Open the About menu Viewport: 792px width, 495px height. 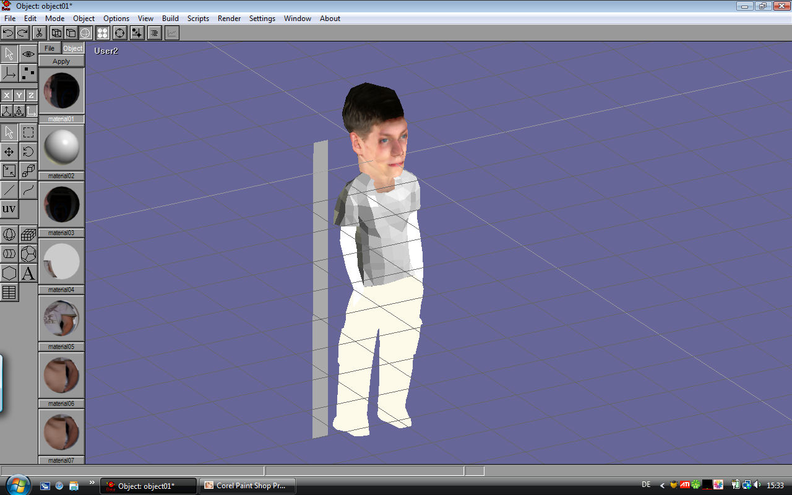tap(330, 19)
